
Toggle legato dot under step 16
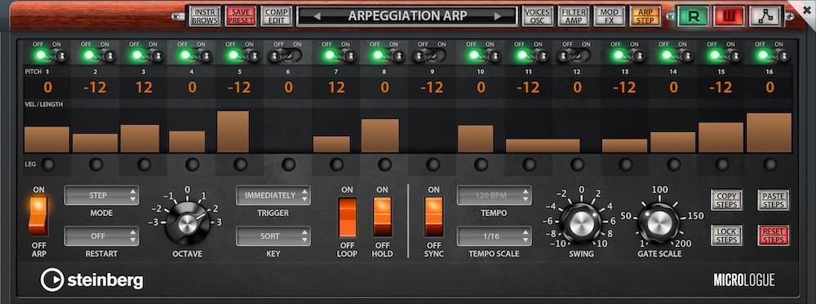[769, 165]
